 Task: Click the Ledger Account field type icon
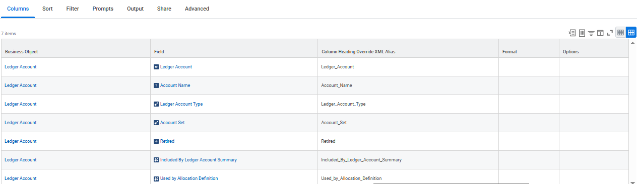pos(156,67)
